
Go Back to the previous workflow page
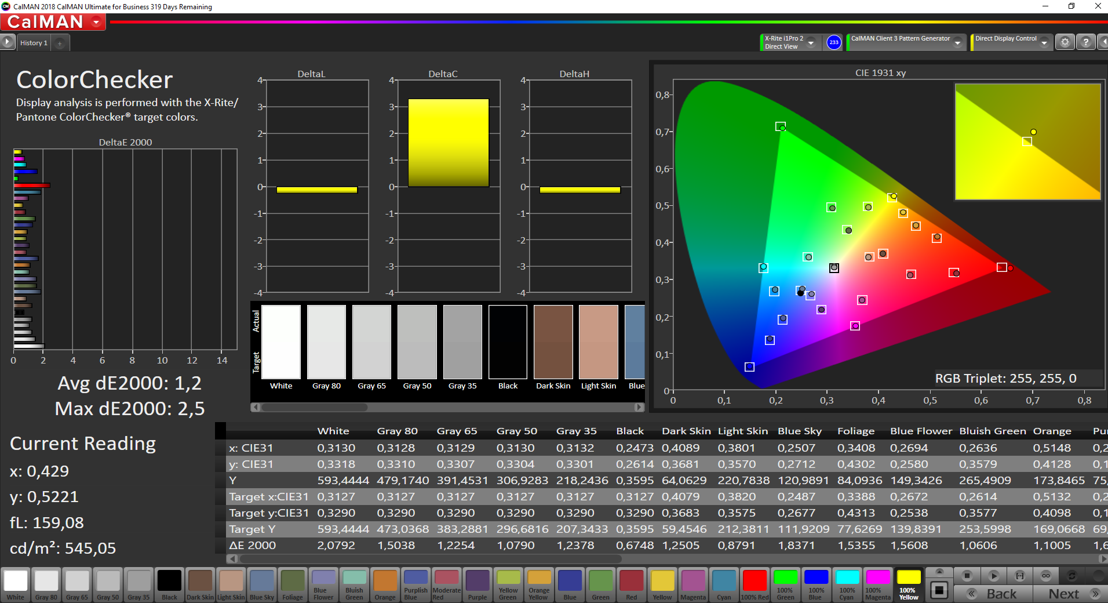(x=993, y=594)
